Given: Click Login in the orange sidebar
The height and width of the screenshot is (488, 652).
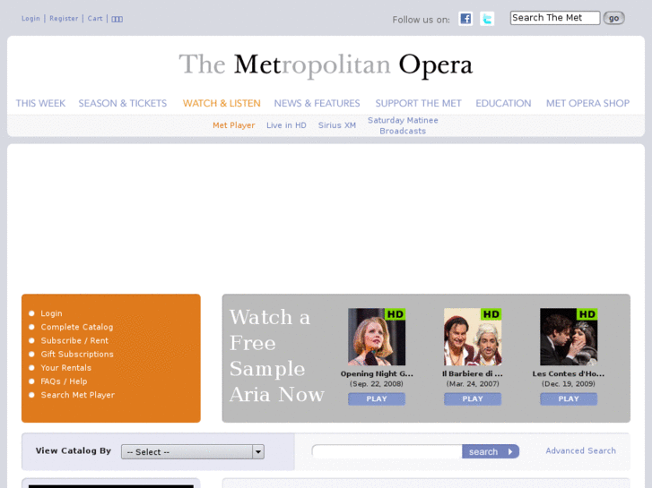Looking at the screenshot, I should pos(51,313).
